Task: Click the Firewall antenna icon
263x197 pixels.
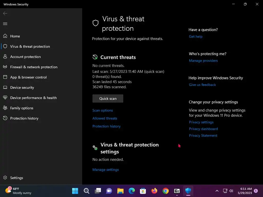Action: (5, 67)
